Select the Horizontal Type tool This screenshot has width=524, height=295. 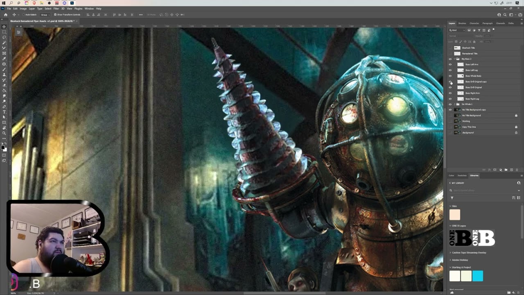4,112
